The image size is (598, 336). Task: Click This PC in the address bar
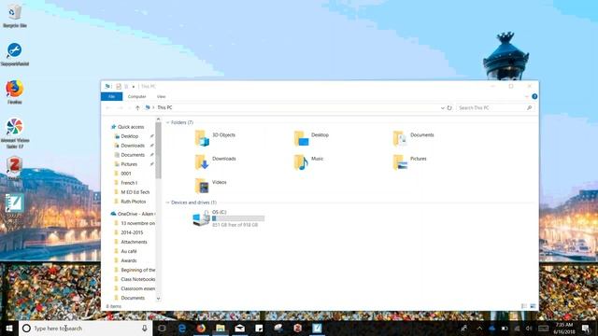[164, 108]
